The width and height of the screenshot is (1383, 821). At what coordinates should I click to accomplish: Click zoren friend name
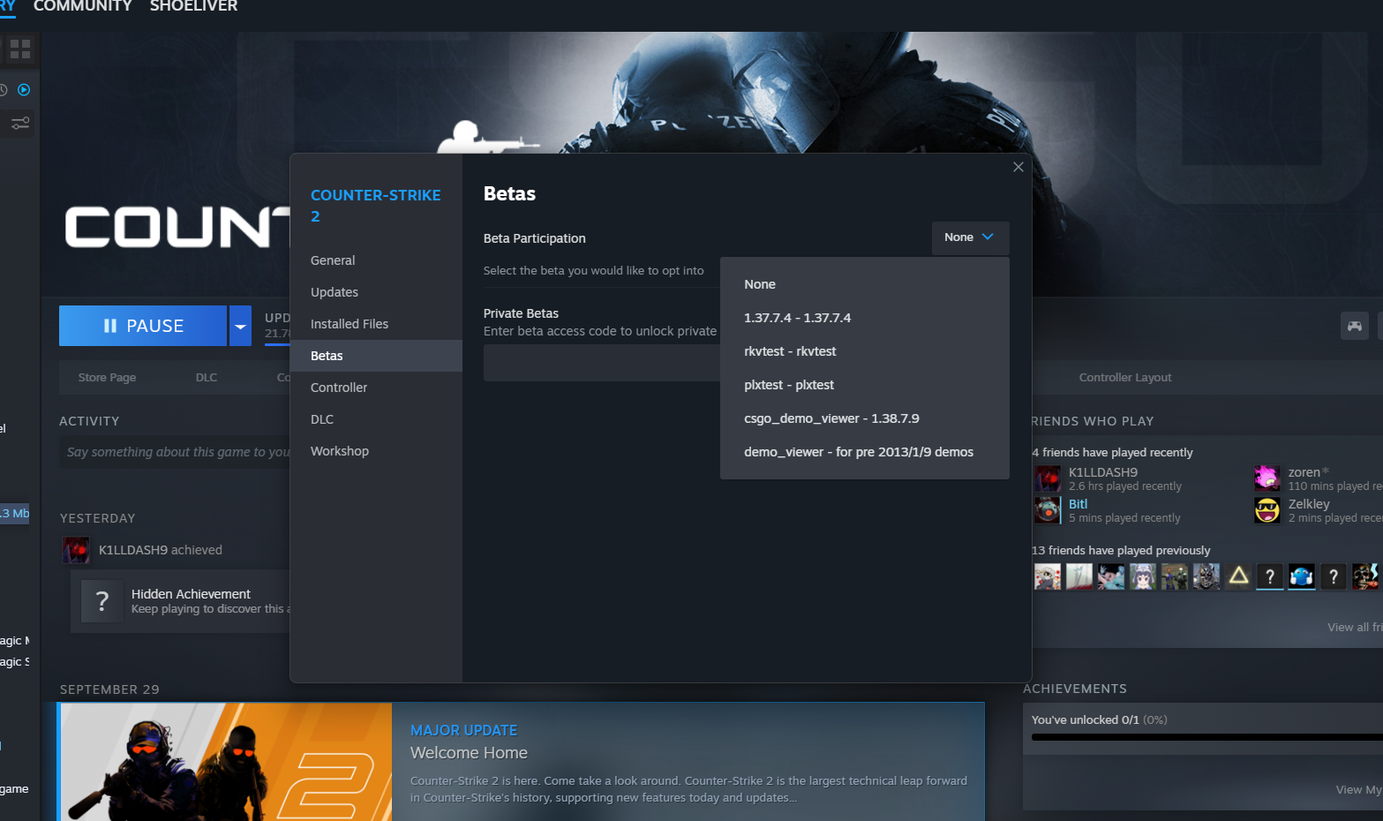coord(1304,472)
